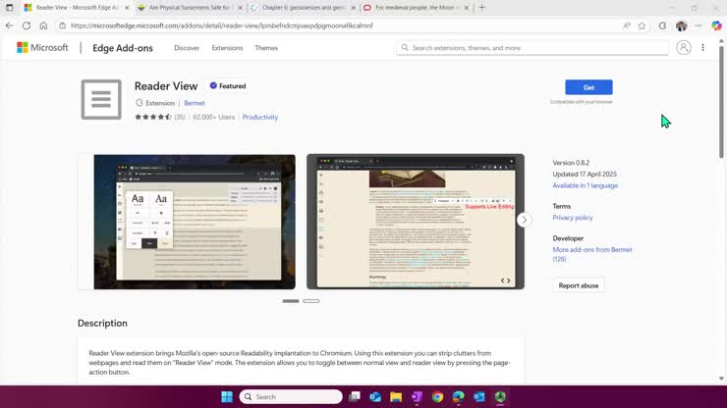This screenshot has width=727, height=408.
Task: Open Microsoft Edge from taskbar
Action: (x=459, y=397)
